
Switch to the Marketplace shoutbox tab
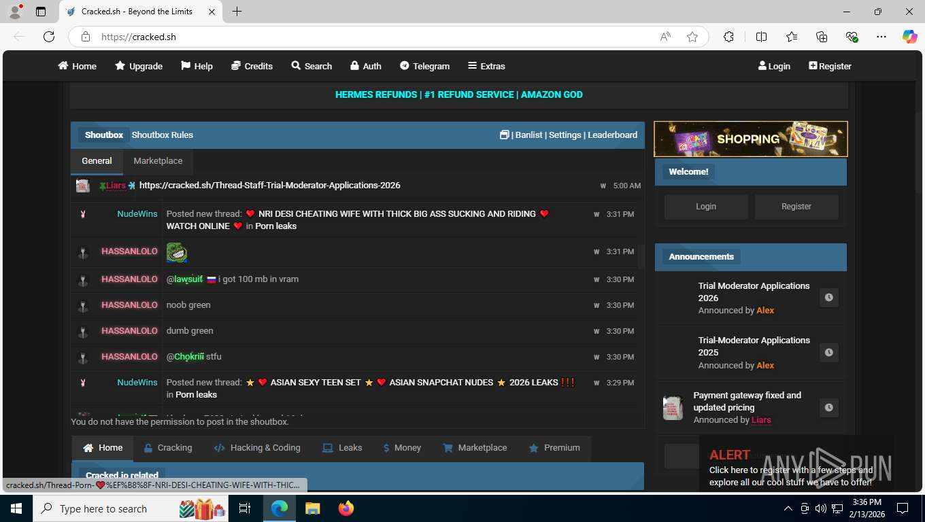click(x=158, y=161)
